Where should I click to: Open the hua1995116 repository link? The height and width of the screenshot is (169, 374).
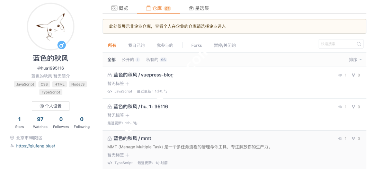point(141,107)
